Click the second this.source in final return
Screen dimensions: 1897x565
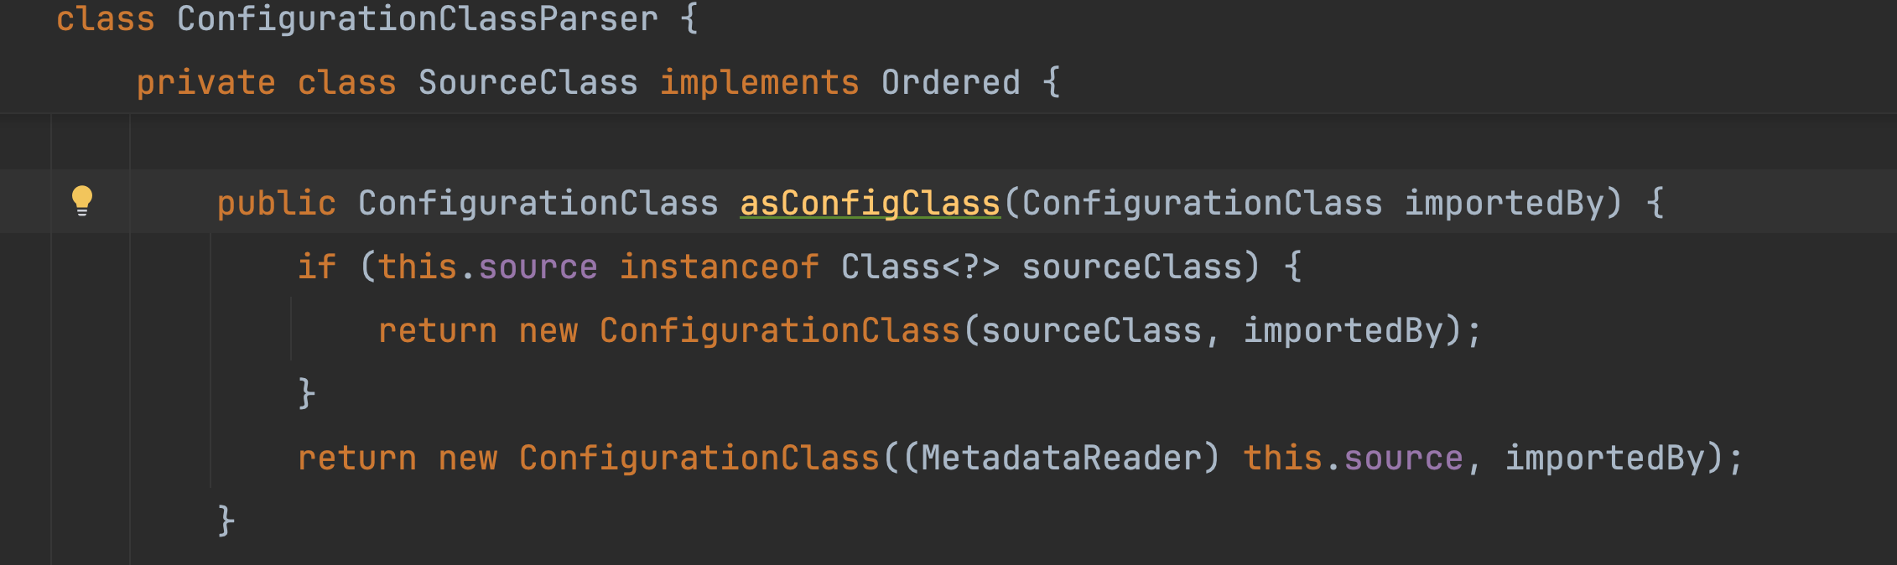tap(1353, 458)
